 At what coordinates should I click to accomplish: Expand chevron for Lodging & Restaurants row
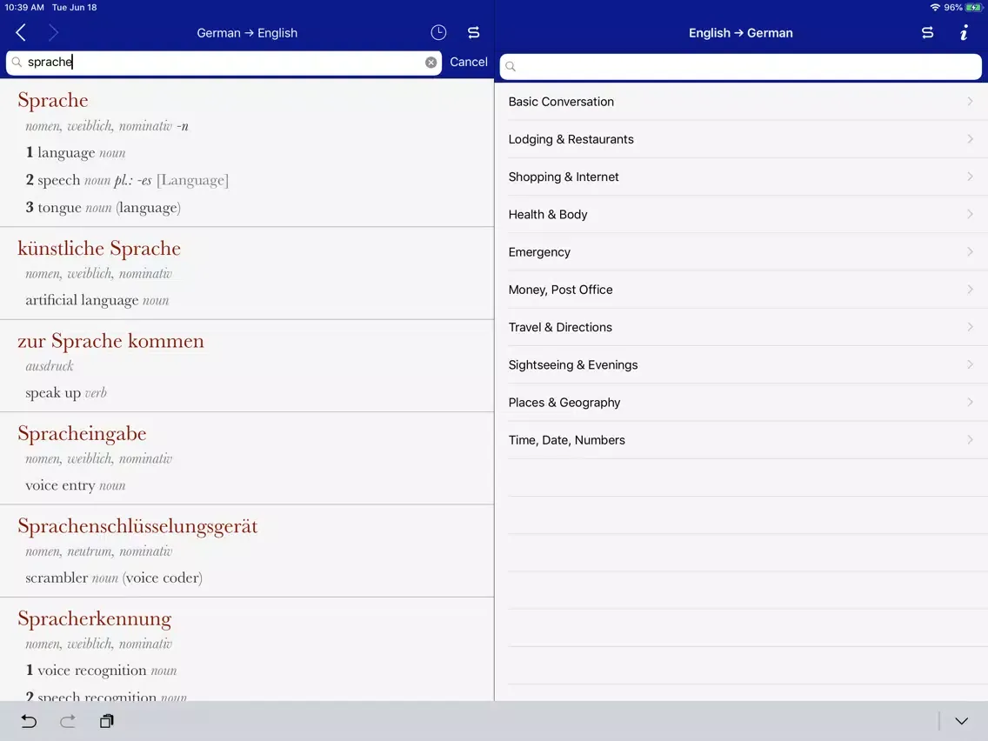tap(970, 138)
